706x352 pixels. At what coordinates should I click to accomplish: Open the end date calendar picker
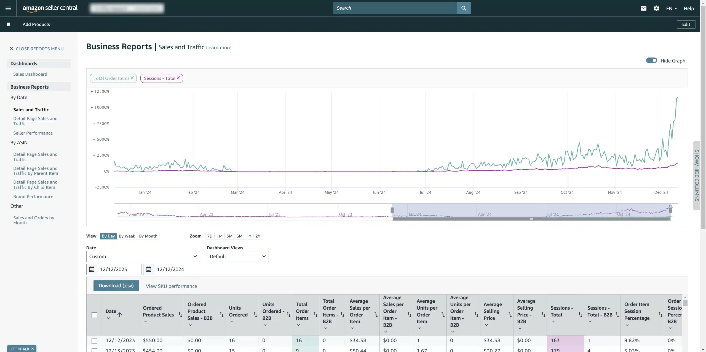(148, 269)
